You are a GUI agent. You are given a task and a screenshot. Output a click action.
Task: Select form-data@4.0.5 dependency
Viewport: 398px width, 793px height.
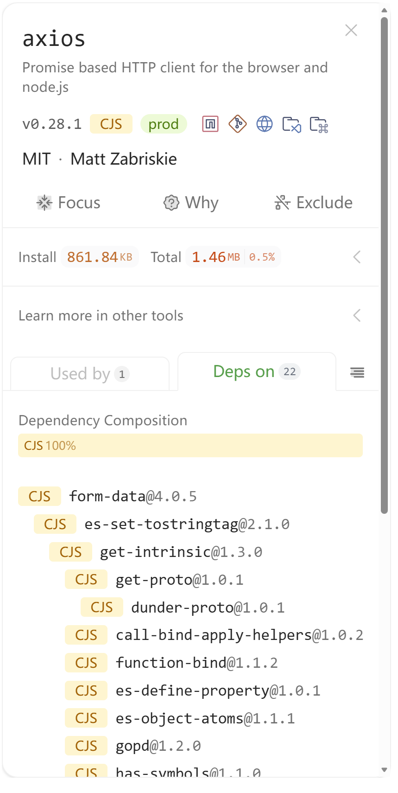(133, 497)
